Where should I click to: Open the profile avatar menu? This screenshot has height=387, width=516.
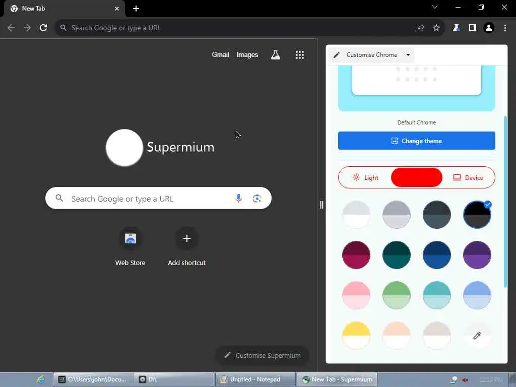click(489, 28)
